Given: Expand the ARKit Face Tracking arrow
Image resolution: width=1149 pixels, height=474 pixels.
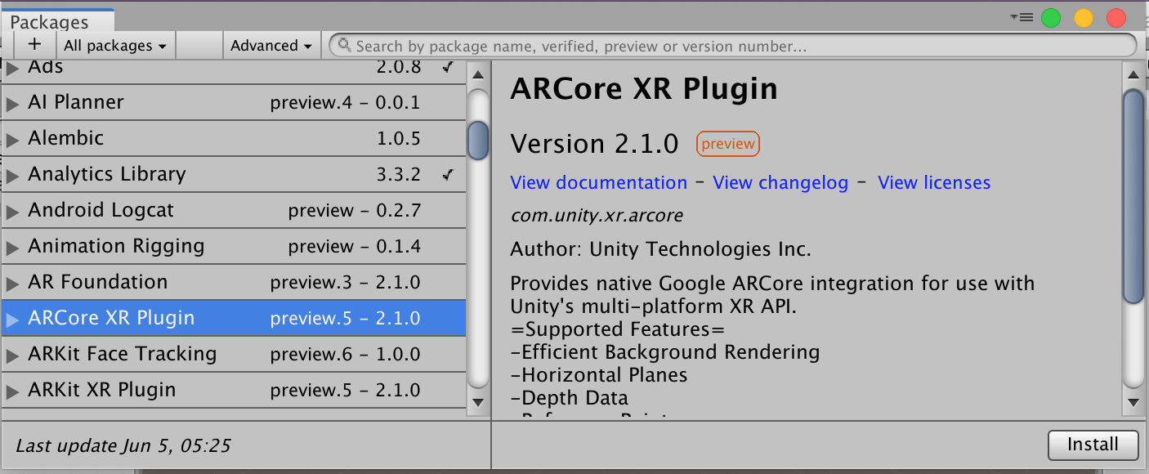Looking at the screenshot, I should pyautogui.click(x=12, y=355).
